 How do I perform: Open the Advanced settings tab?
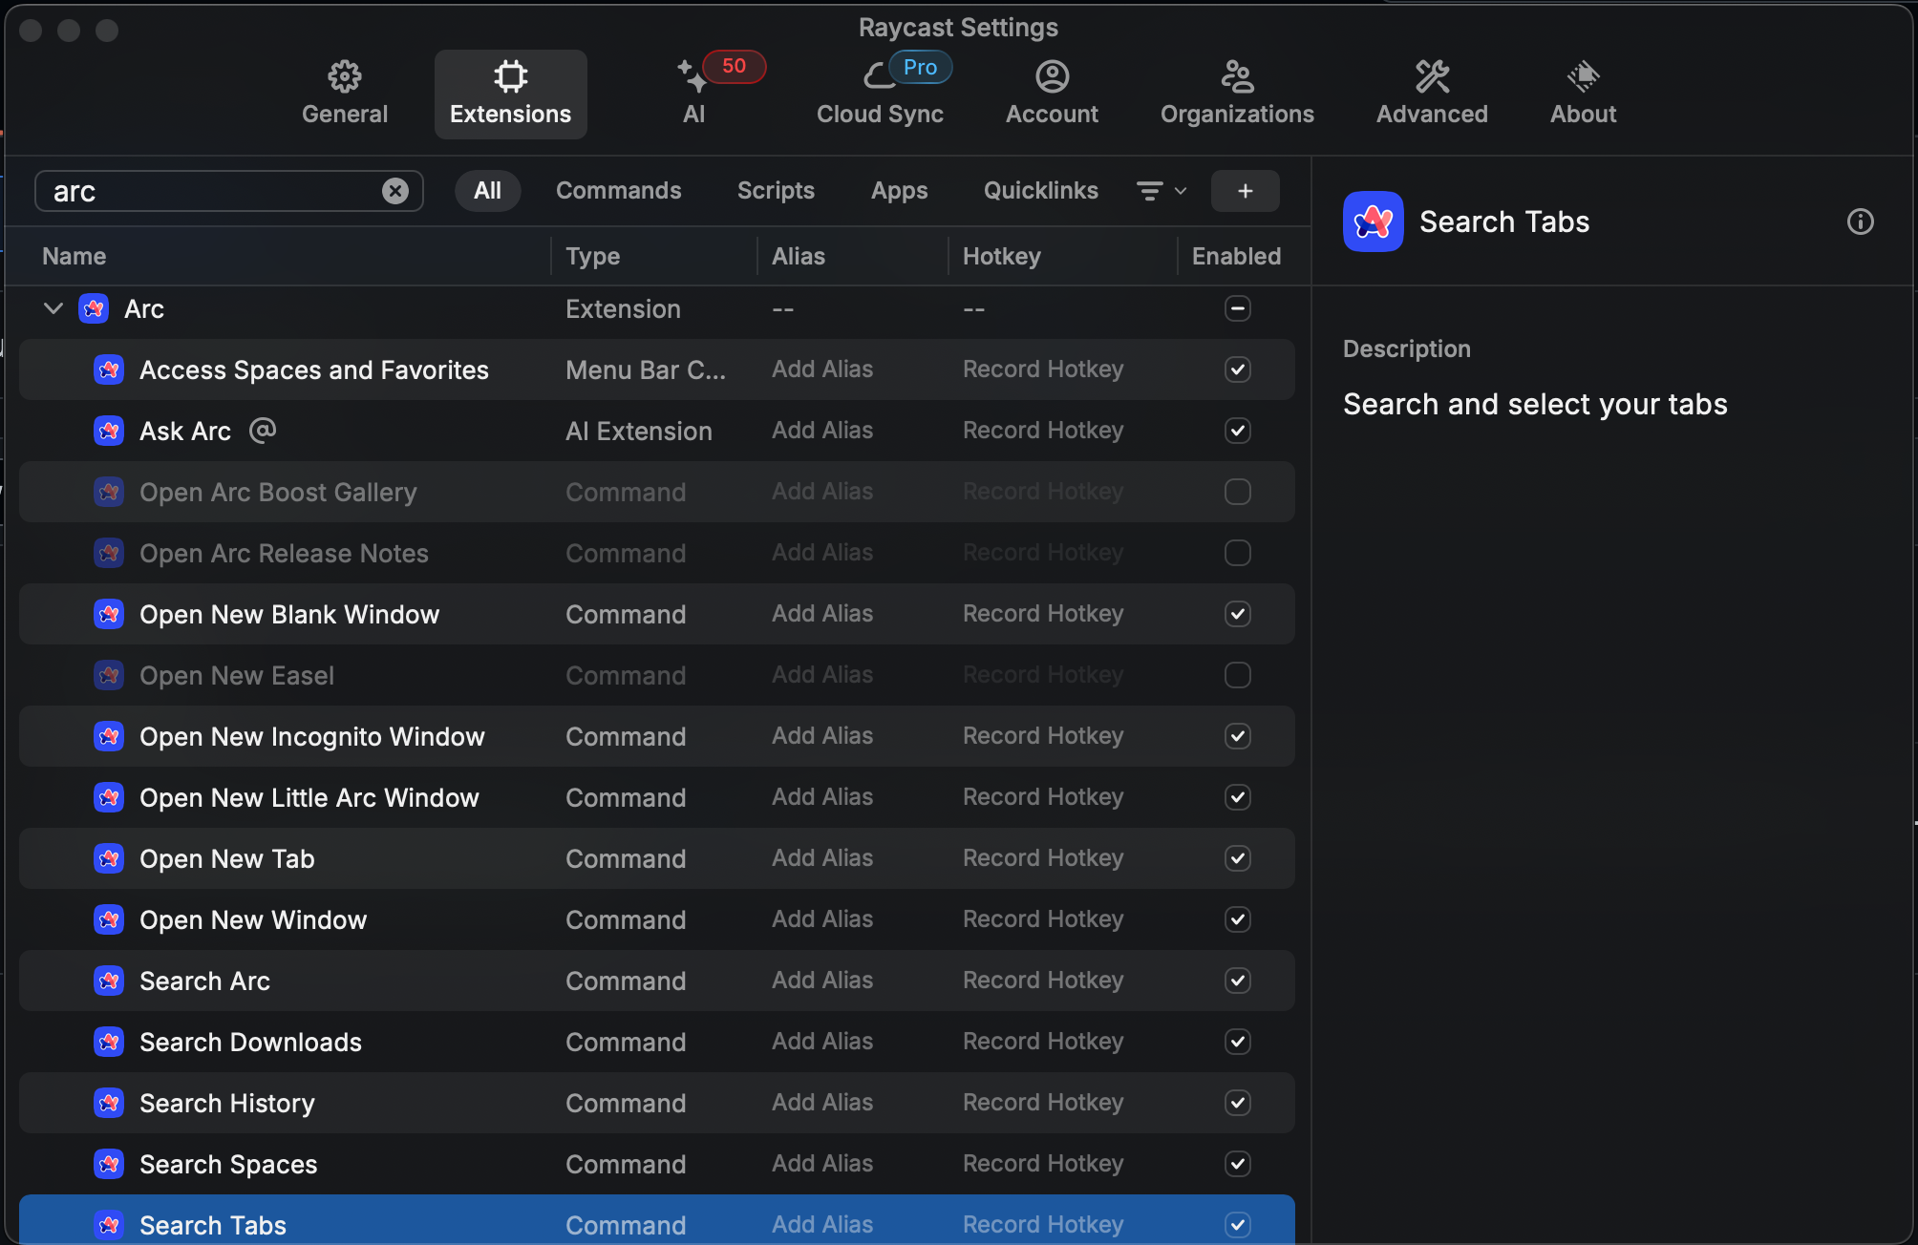click(1432, 94)
